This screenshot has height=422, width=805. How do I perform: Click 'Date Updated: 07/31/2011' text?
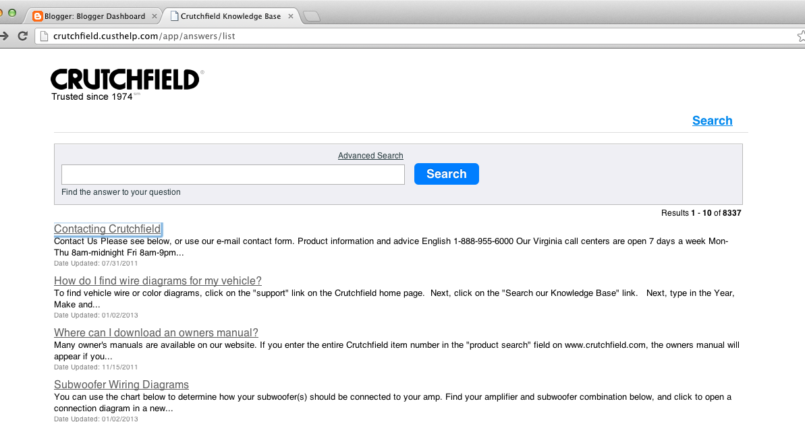coord(96,263)
